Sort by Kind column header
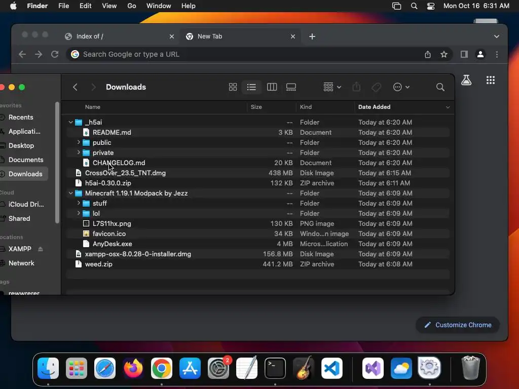 point(306,107)
